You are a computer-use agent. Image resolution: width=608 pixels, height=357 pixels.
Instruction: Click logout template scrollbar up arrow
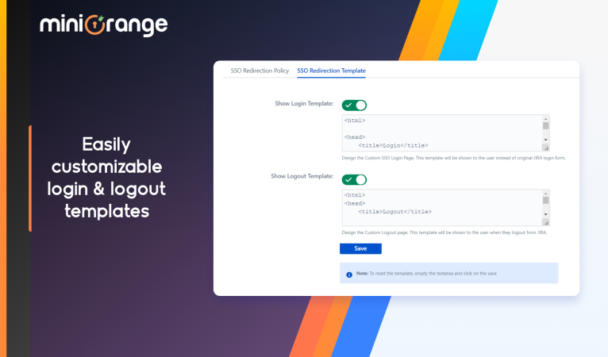point(545,194)
